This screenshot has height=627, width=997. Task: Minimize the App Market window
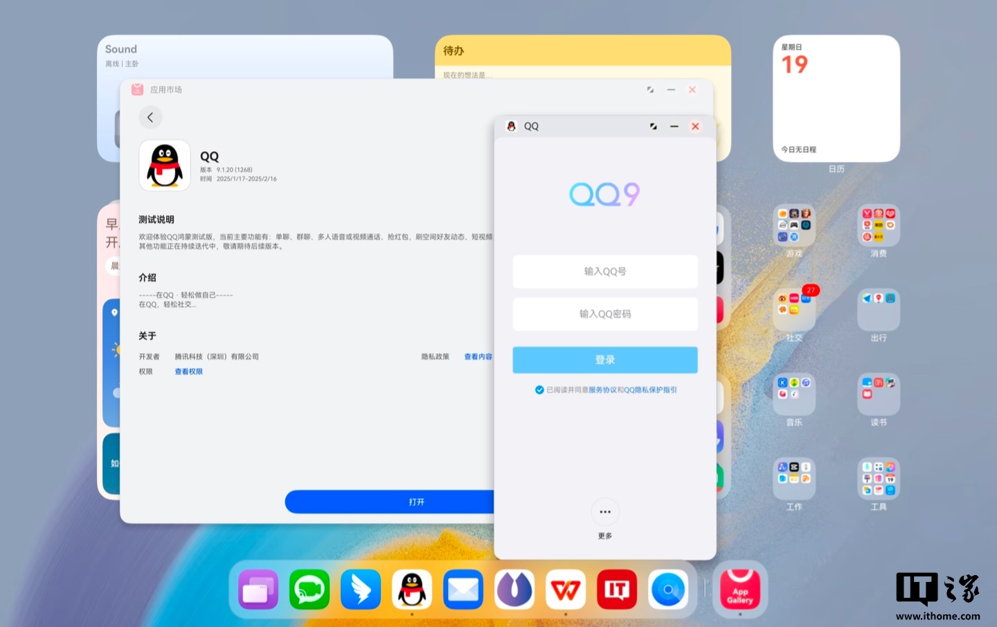pyautogui.click(x=671, y=90)
